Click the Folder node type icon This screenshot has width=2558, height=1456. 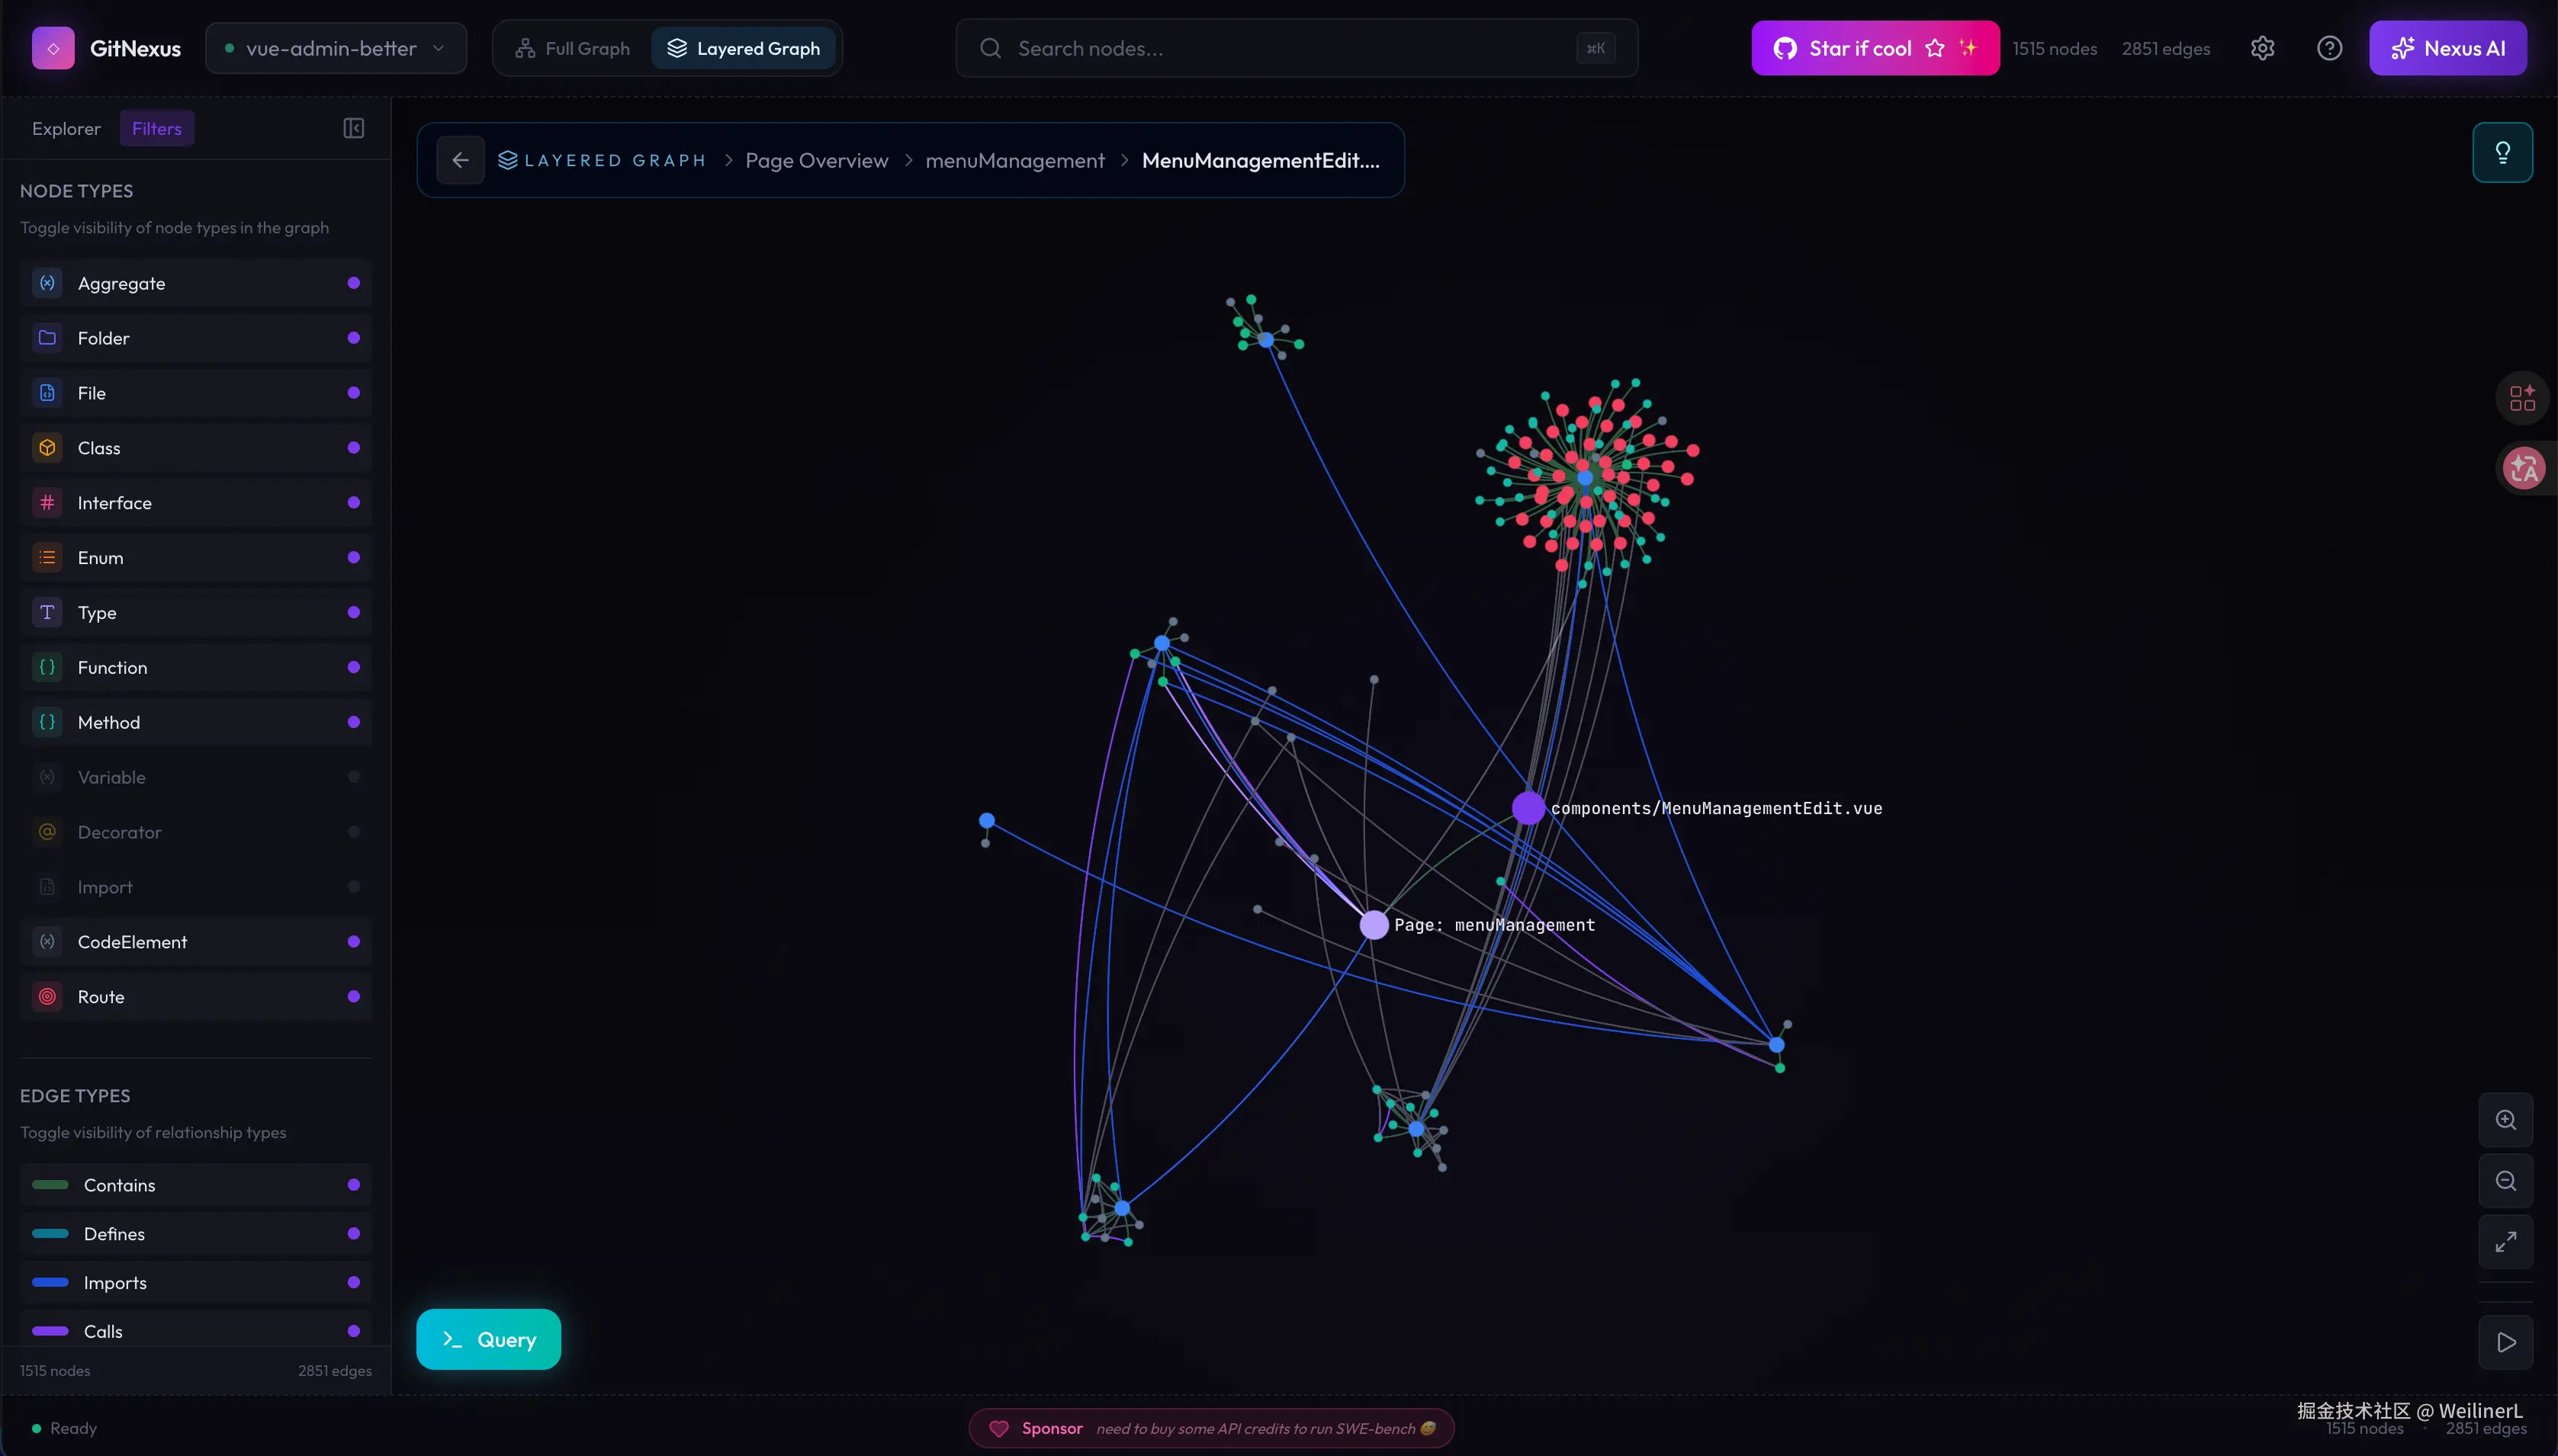47,338
